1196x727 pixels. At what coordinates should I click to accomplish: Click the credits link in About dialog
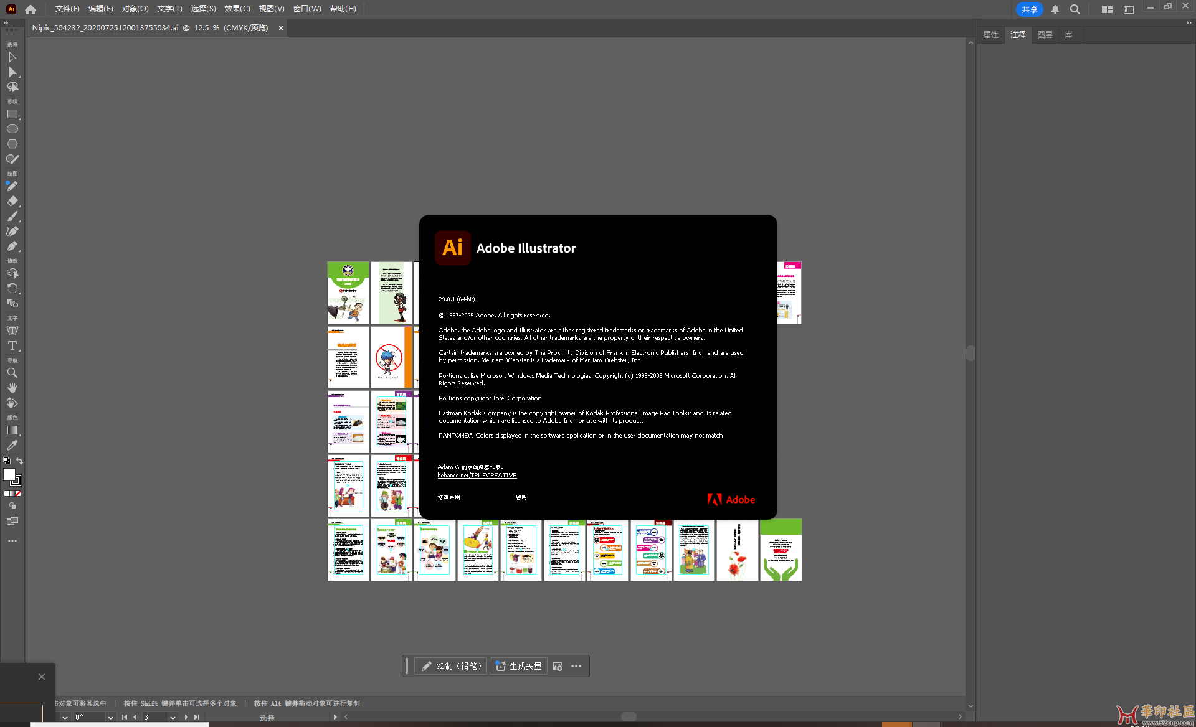click(521, 497)
